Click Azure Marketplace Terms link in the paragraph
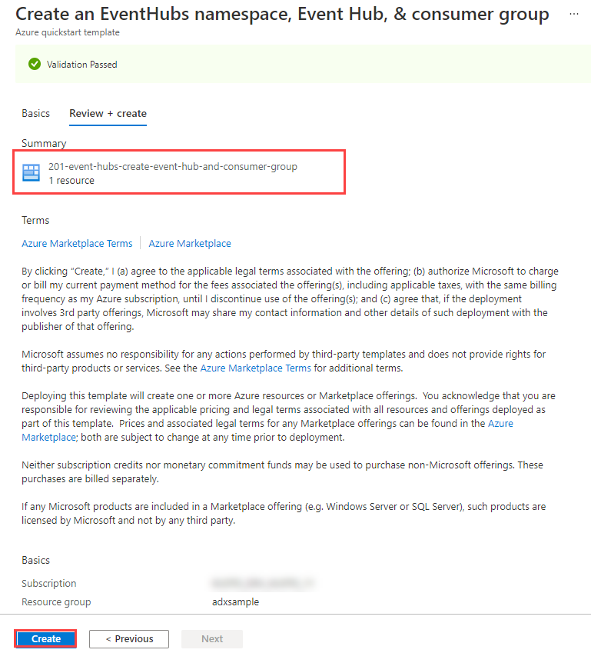591x663 pixels. point(256,368)
